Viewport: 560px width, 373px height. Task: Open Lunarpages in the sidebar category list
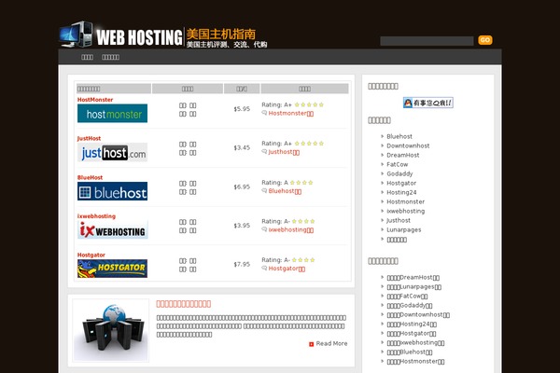404,229
